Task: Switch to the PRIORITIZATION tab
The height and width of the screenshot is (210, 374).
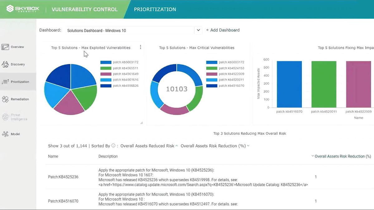Action: [x=155, y=9]
